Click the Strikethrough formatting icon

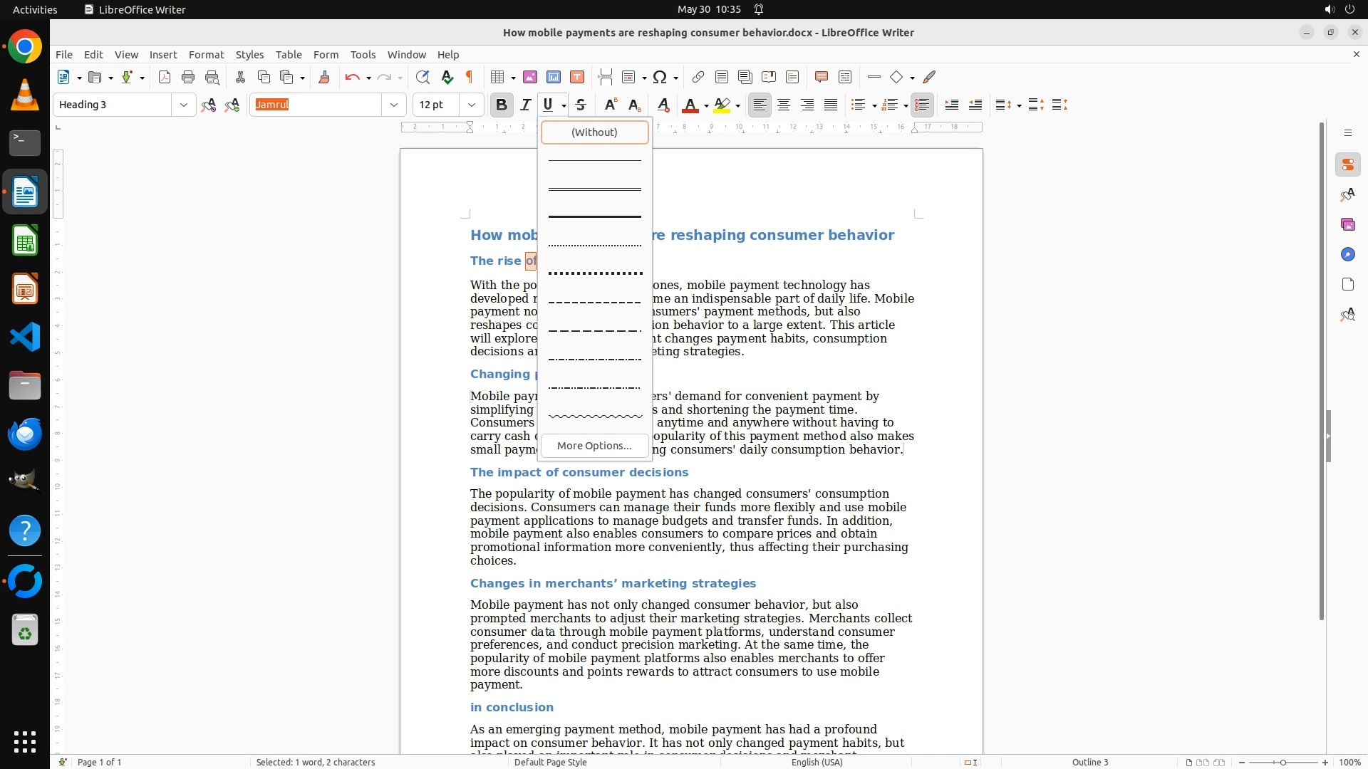[x=581, y=105]
